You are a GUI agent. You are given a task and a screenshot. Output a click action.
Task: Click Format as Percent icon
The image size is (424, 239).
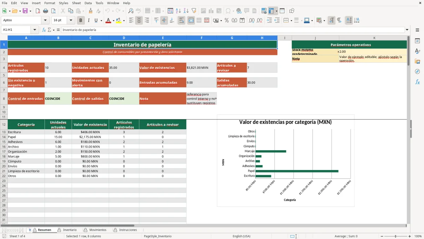[x=226, y=21]
